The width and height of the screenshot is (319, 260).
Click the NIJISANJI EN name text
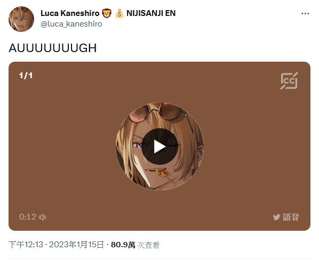pyautogui.click(x=151, y=13)
